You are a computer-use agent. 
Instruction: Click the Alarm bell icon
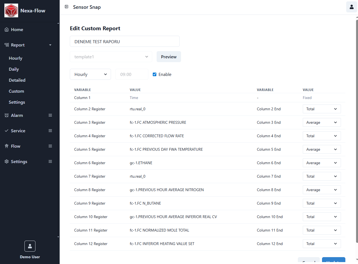click(6, 115)
